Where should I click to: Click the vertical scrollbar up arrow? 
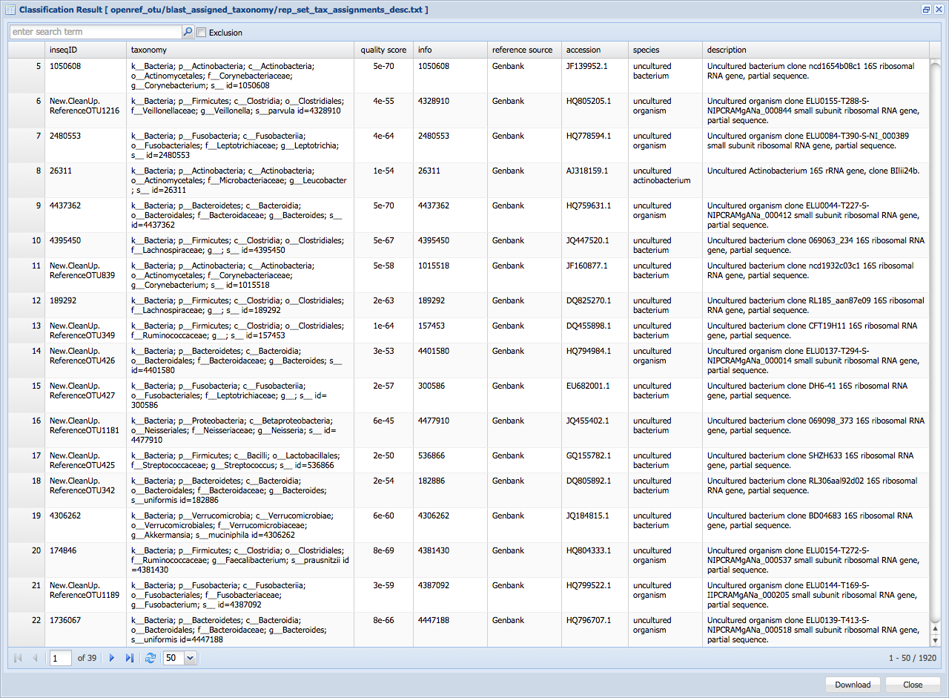tap(935, 628)
